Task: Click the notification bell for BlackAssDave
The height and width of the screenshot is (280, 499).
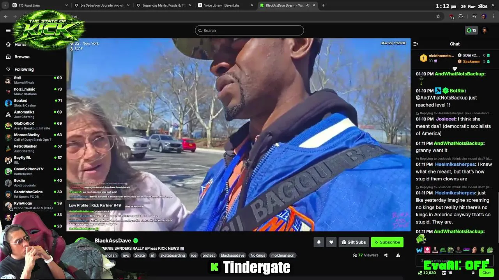Action: 319,242
